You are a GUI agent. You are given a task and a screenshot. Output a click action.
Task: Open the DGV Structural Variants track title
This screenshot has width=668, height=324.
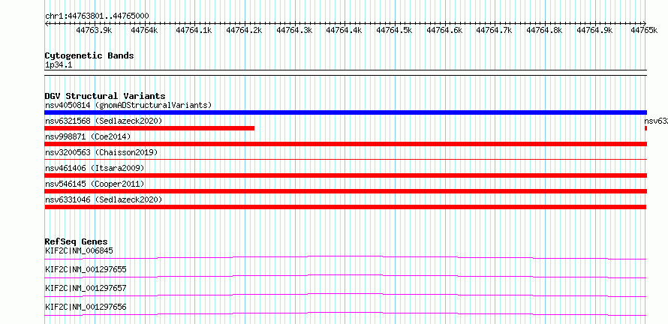click(x=105, y=96)
